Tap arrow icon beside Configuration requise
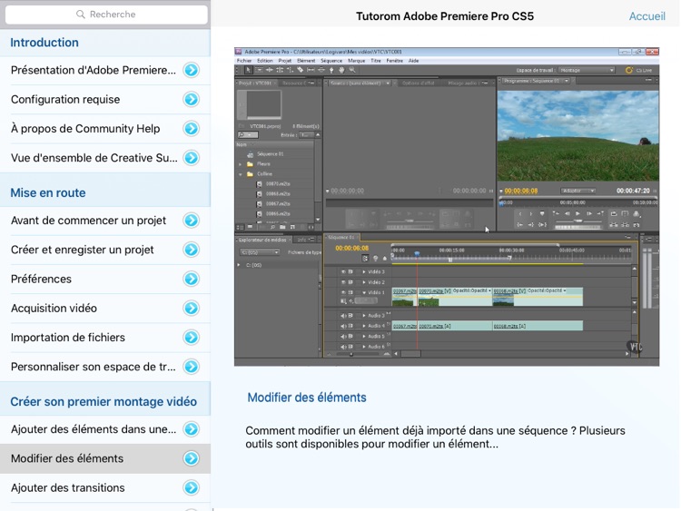The height and width of the screenshot is (511, 681). pos(191,100)
